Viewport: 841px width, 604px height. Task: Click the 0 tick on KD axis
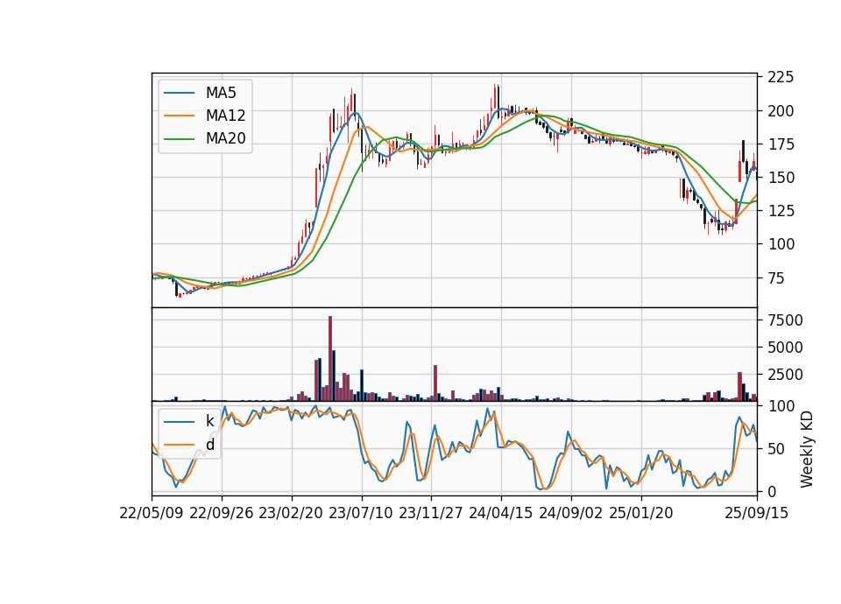point(773,491)
